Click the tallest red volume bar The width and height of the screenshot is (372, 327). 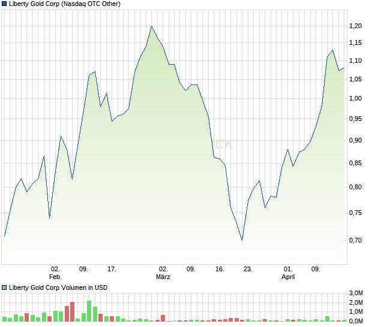click(x=73, y=311)
